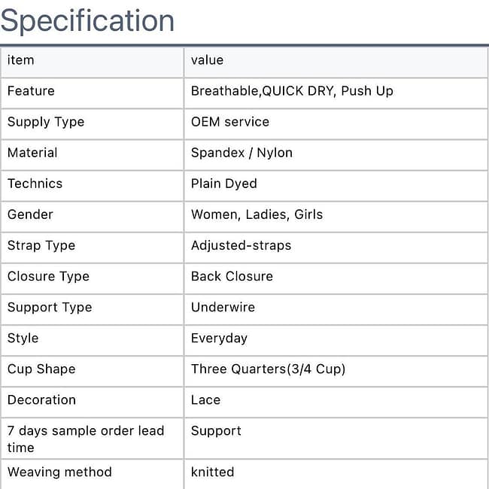Click the 'Plain Dyed' value cell
The image size is (489, 489).
[224, 184]
